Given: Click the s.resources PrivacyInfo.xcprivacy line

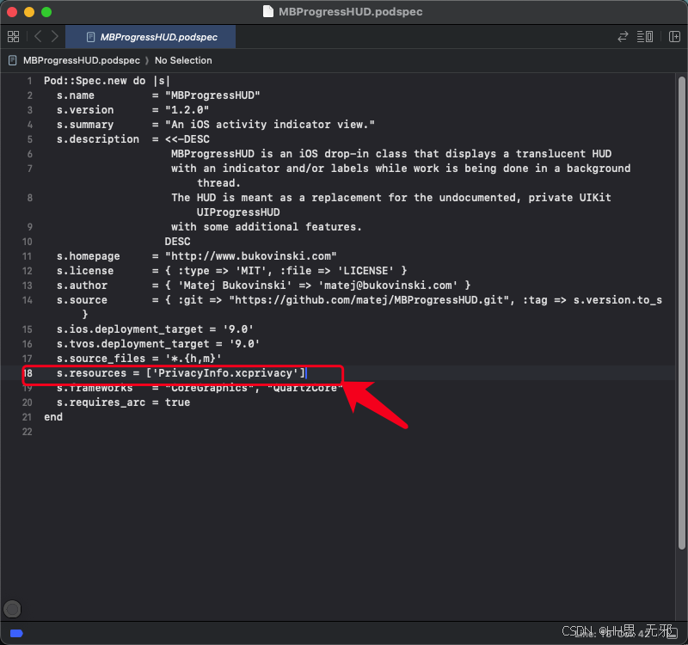Looking at the screenshot, I should coord(181,373).
